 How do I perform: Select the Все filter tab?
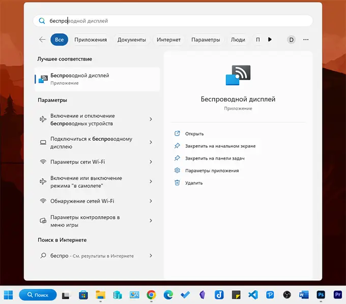[x=59, y=40]
